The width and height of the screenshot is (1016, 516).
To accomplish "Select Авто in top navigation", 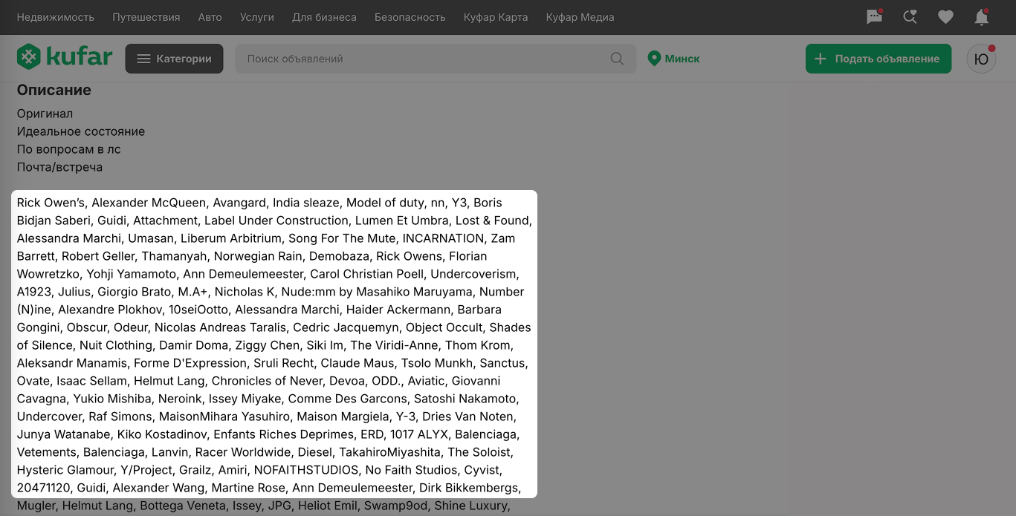I will (x=210, y=17).
